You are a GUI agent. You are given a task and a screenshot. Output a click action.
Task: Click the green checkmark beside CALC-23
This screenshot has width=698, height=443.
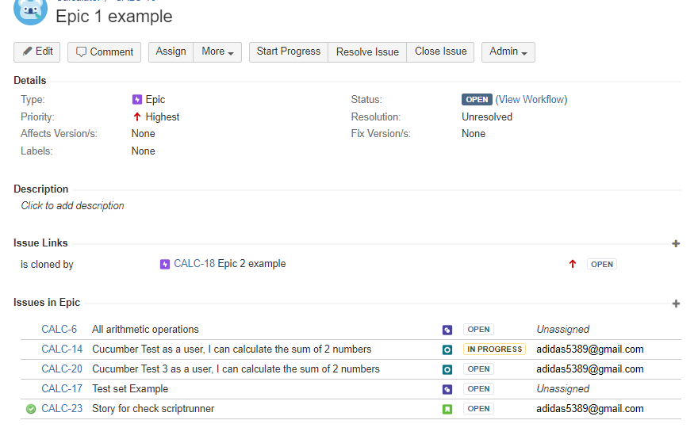tap(31, 409)
